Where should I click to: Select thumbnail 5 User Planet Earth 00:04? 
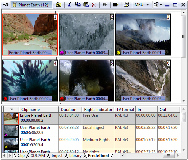pos(87,81)
